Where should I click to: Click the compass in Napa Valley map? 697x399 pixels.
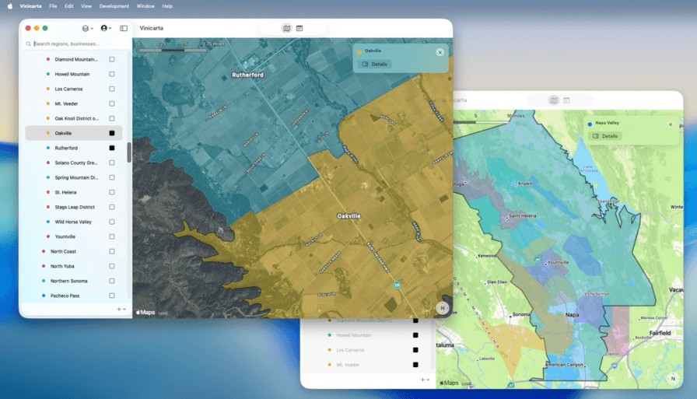point(673,379)
